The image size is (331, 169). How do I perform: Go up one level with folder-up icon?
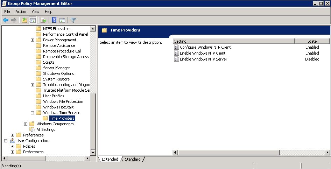[x=24, y=20]
